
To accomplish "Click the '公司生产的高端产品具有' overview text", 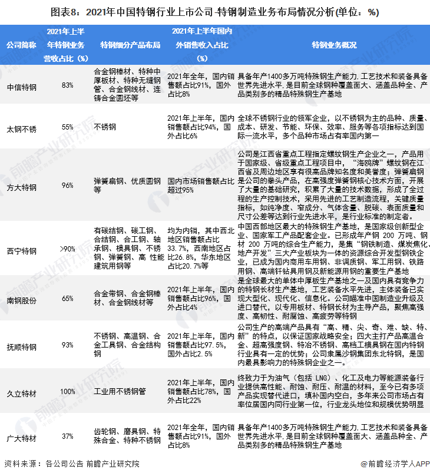I will pyautogui.click(x=332, y=345).
